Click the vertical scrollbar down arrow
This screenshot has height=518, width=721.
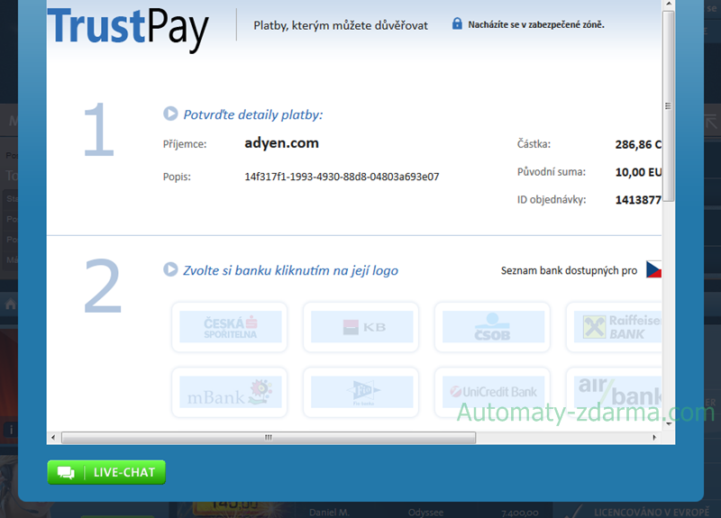pos(669,423)
